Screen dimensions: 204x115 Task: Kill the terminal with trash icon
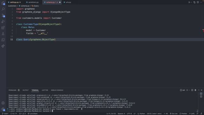(x=195, y=90)
